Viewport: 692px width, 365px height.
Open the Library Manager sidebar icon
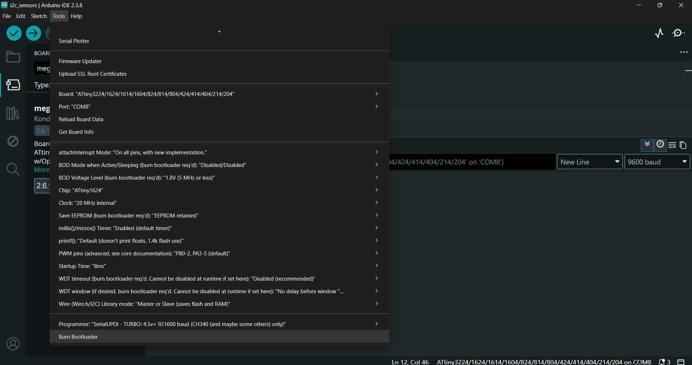pyautogui.click(x=13, y=113)
